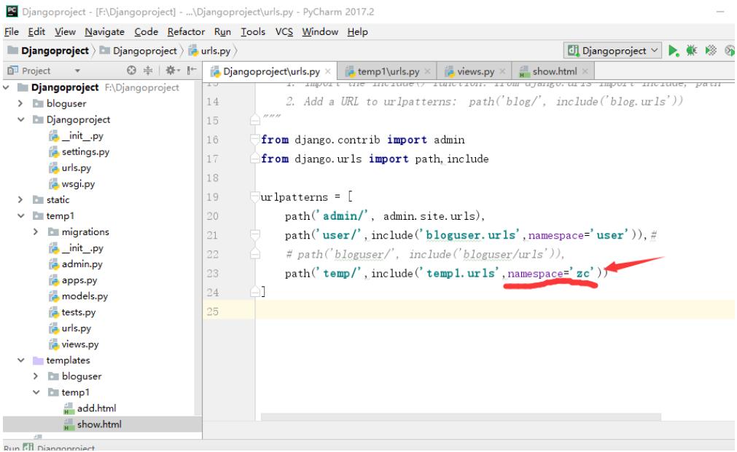Collapse temp1 folder under templates
737x452 pixels.
pyautogui.click(x=36, y=392)
